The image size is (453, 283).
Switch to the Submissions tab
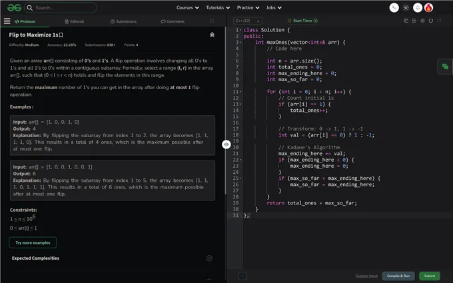123,21
